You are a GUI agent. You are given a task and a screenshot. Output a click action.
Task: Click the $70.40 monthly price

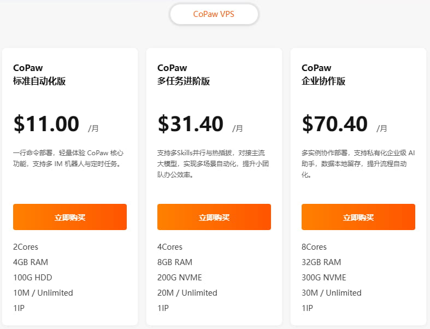335,124
